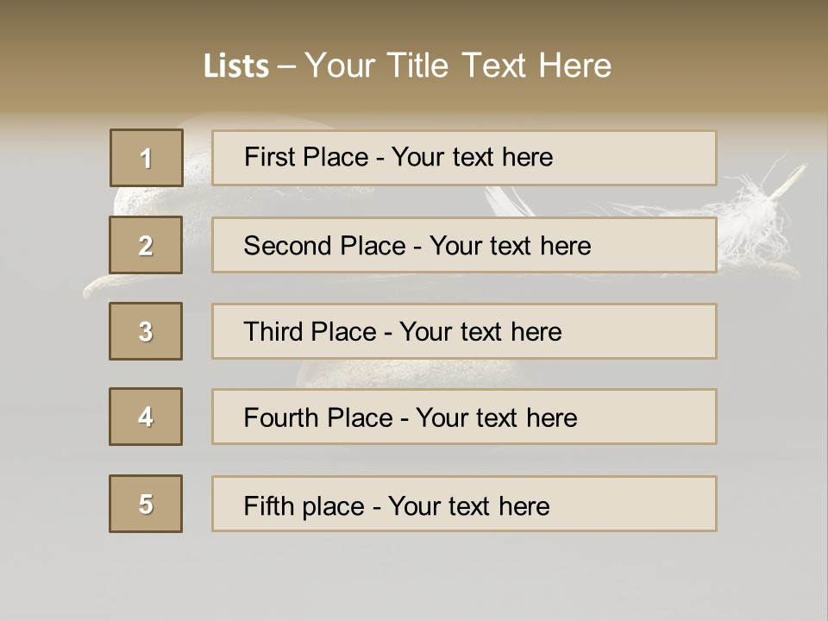
Task: Click 'Your text here' in Third Place row
Action: pyautogui.click(x=480, y=332)
